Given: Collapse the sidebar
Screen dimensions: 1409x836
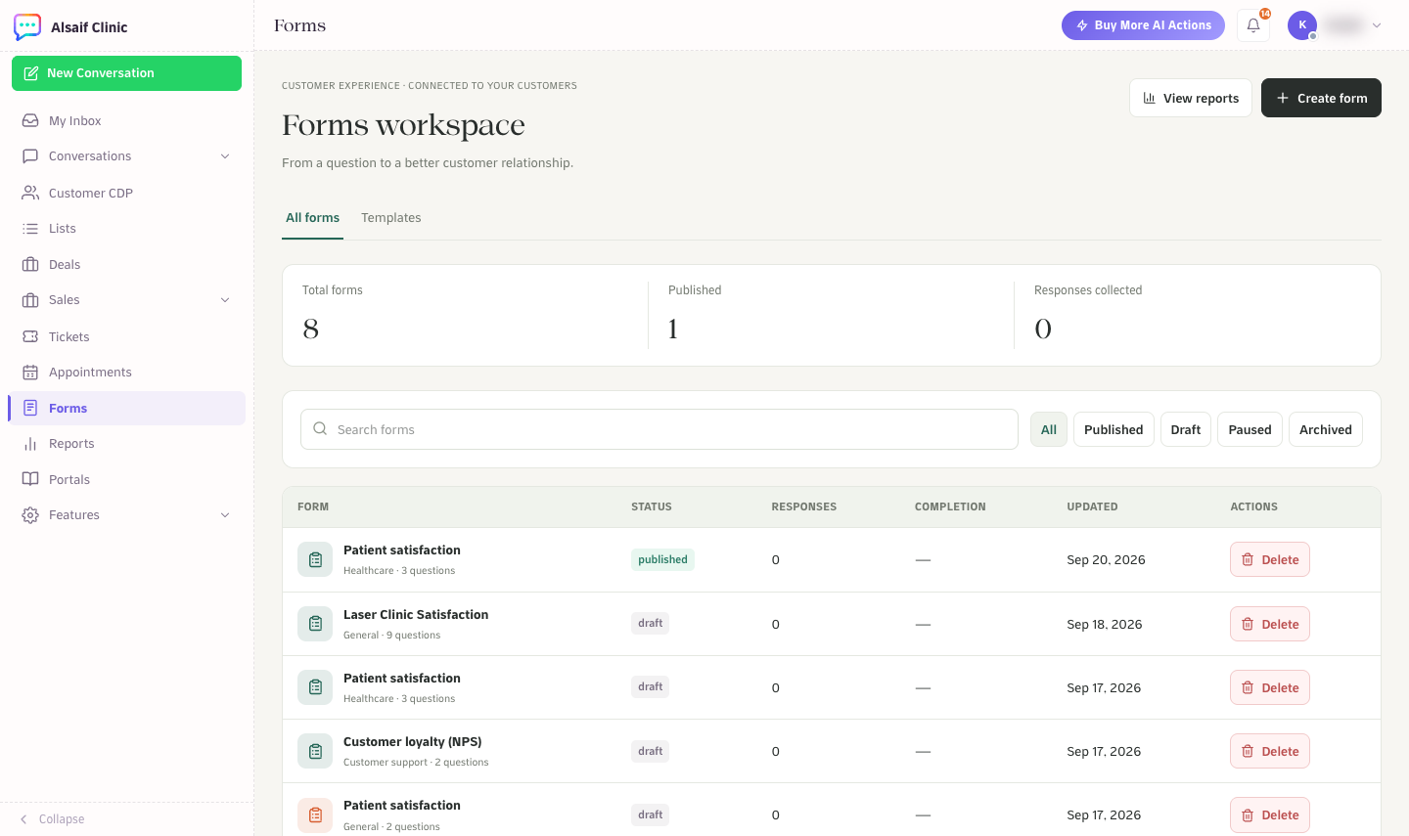Looking at the screenshot, I should tap(53, 819).
